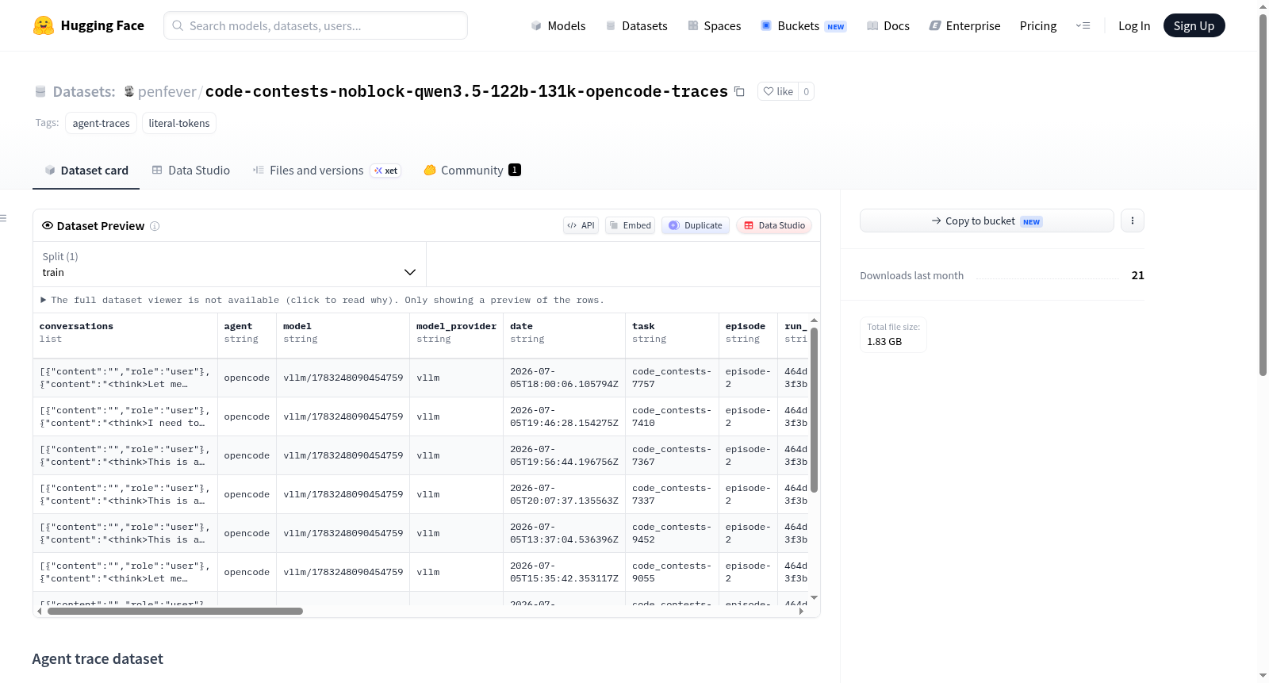Open the Pricing page link
The width and height of the screenshot is (1269, 683).
[1038, 25]
